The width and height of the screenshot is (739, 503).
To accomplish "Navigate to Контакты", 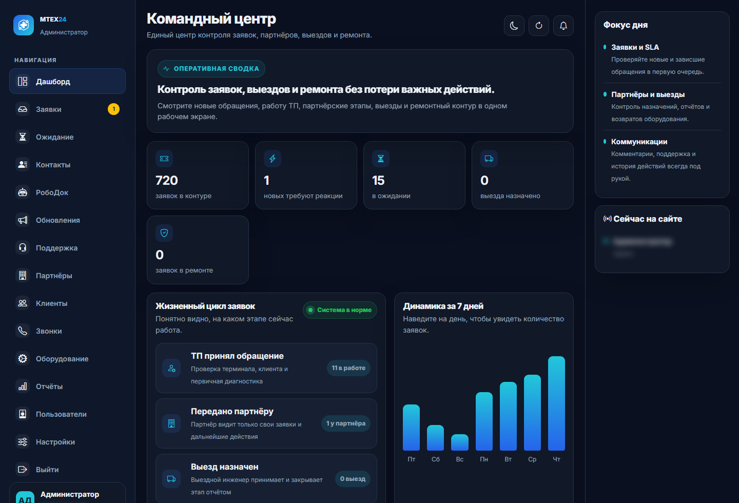I will pyautogui.click(x=67, y=164).
